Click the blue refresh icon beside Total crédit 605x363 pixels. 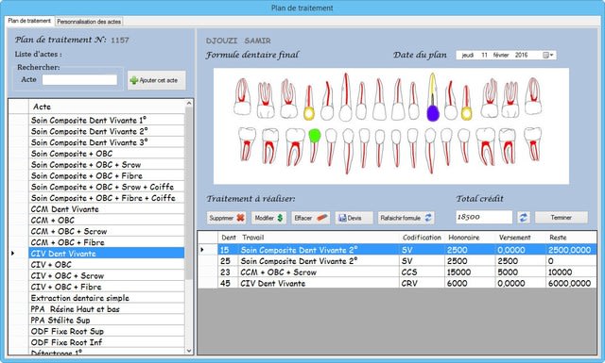523,218
